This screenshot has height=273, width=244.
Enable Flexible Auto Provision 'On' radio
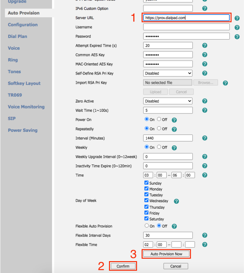[147, 226]
